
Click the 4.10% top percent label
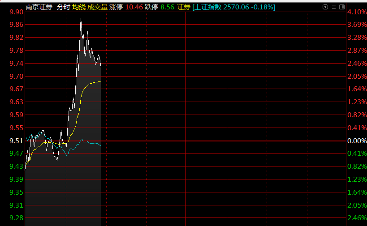[x=357, y=12]
